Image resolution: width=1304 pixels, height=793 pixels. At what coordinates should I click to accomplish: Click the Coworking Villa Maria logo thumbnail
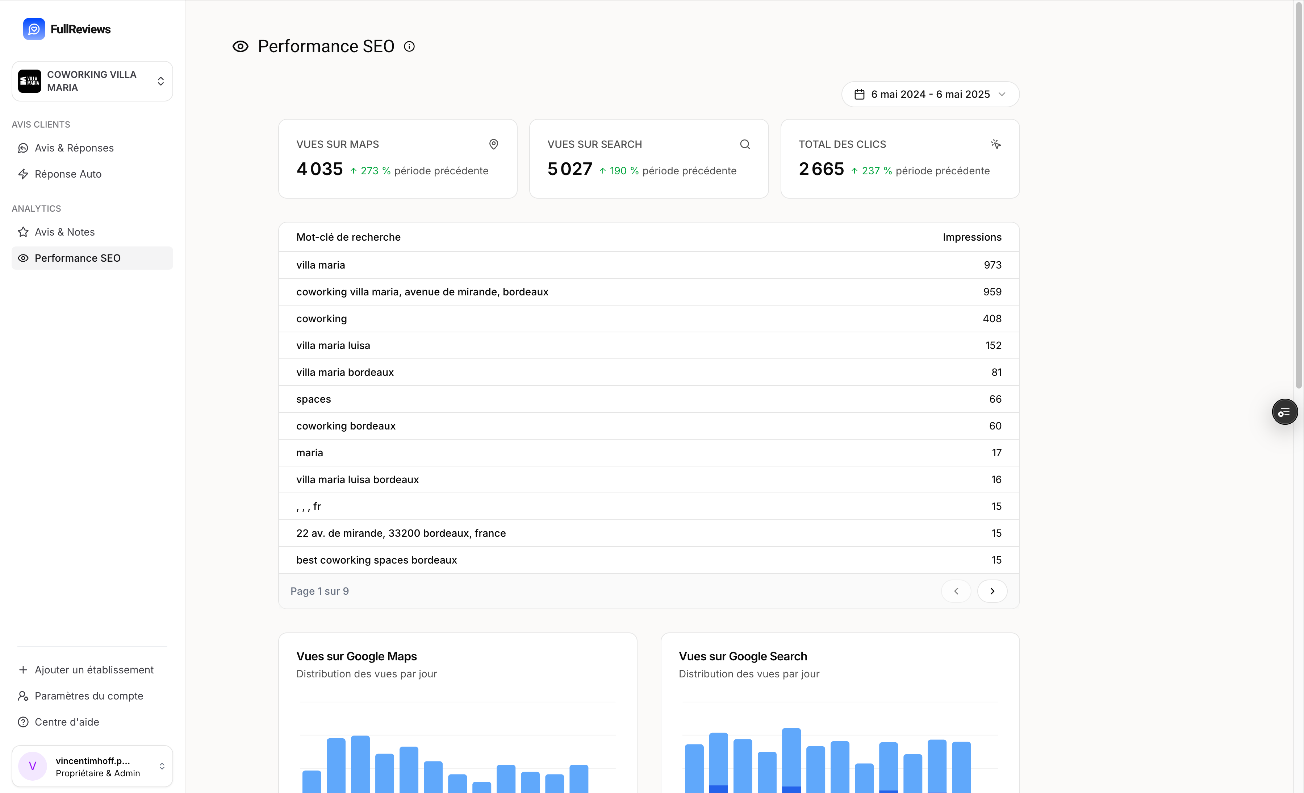coord(30,81)
